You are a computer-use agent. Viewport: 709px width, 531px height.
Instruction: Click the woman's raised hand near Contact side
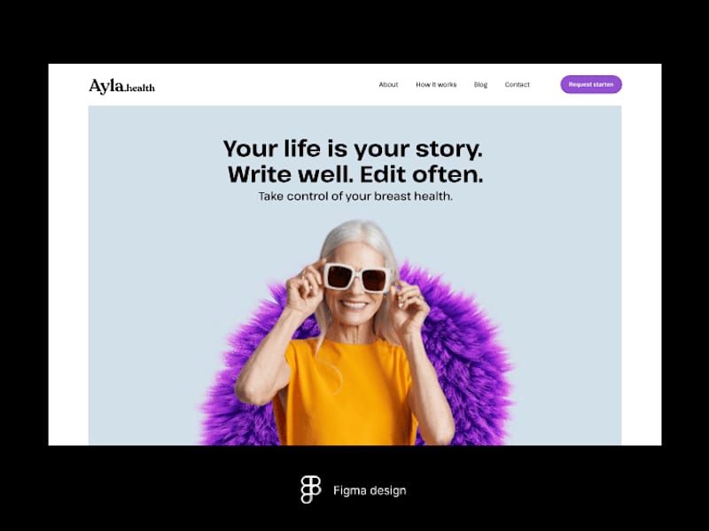click(409, 307)
